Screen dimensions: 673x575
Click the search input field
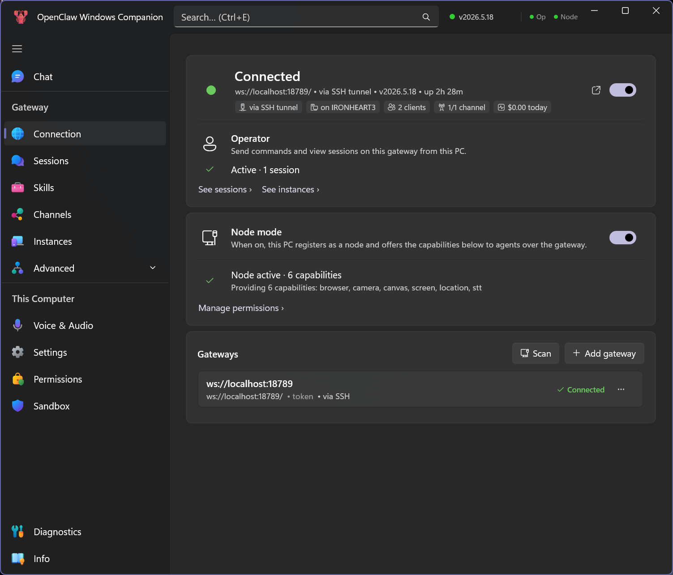[x=306, y=17]
